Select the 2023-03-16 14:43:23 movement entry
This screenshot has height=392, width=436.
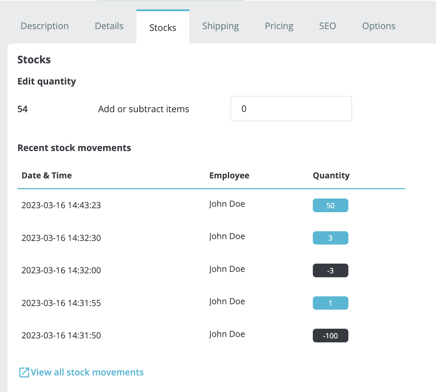pyautogui.click(x=61, y=205)
